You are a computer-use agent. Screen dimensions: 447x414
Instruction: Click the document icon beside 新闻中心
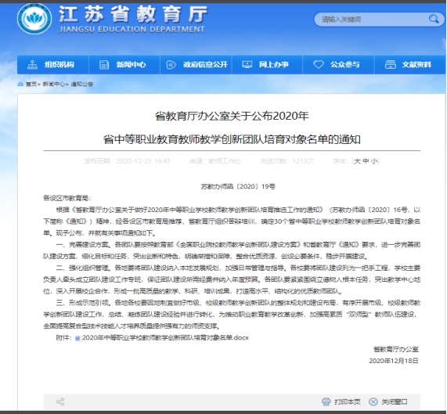click(104, 65)
